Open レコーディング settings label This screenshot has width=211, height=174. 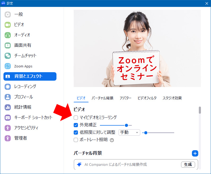click(25, 86)
